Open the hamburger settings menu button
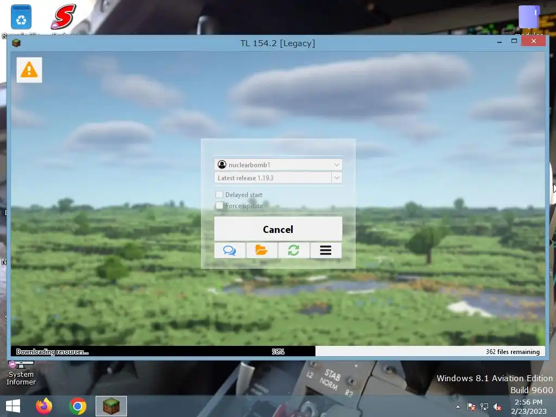556x417 pixels. tap(326, 250)
